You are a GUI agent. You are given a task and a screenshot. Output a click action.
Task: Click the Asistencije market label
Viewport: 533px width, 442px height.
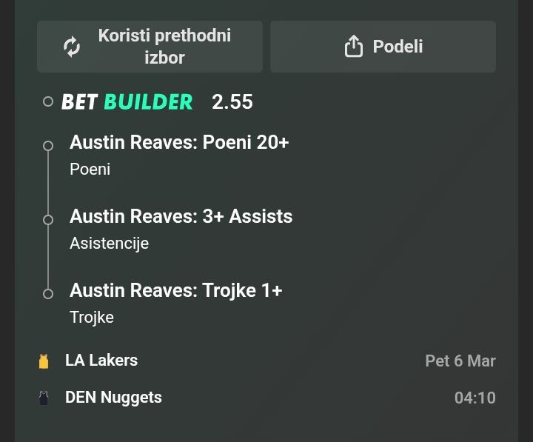pyautogui.click(x=109, y=243)
